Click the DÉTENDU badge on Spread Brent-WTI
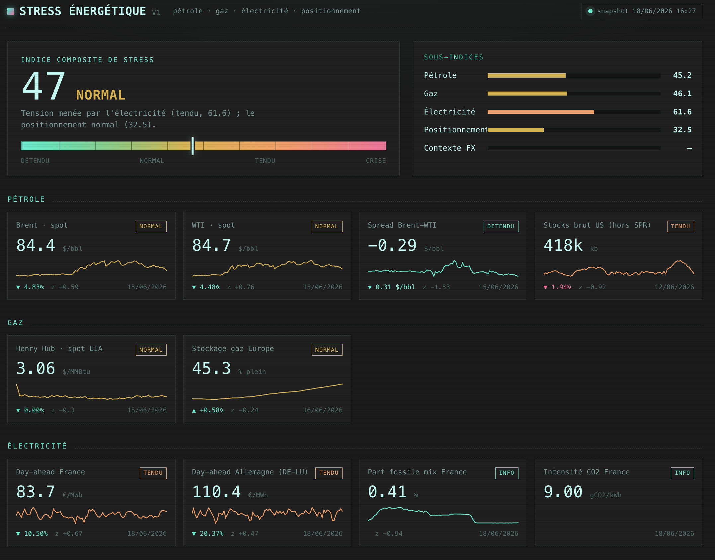This screenshot has height=560, width=715. click(x=501, y=226)
